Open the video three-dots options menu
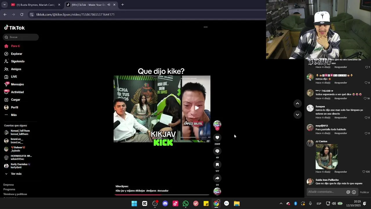This screenshot has height=209, width=371. [x=205, y=27]
